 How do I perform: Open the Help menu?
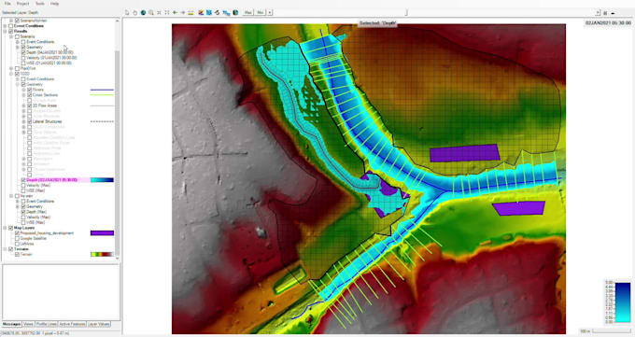click(x=55, y=3)
